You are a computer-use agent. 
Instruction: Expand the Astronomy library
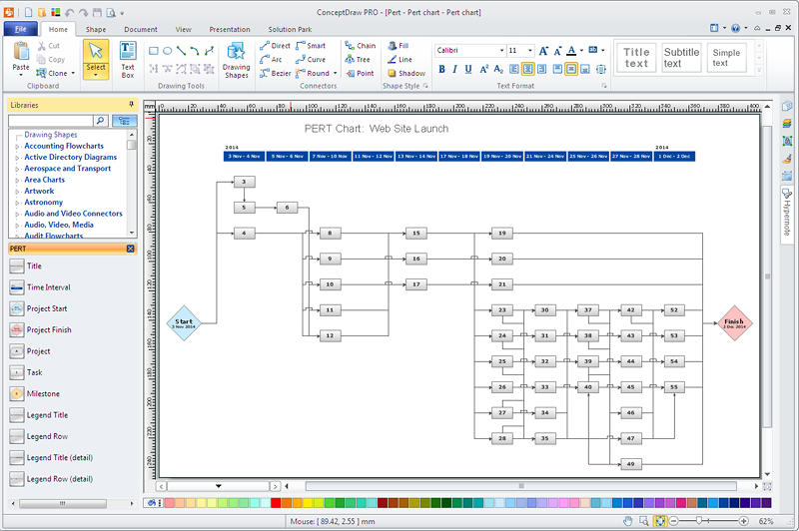click(x=17, y=203)
